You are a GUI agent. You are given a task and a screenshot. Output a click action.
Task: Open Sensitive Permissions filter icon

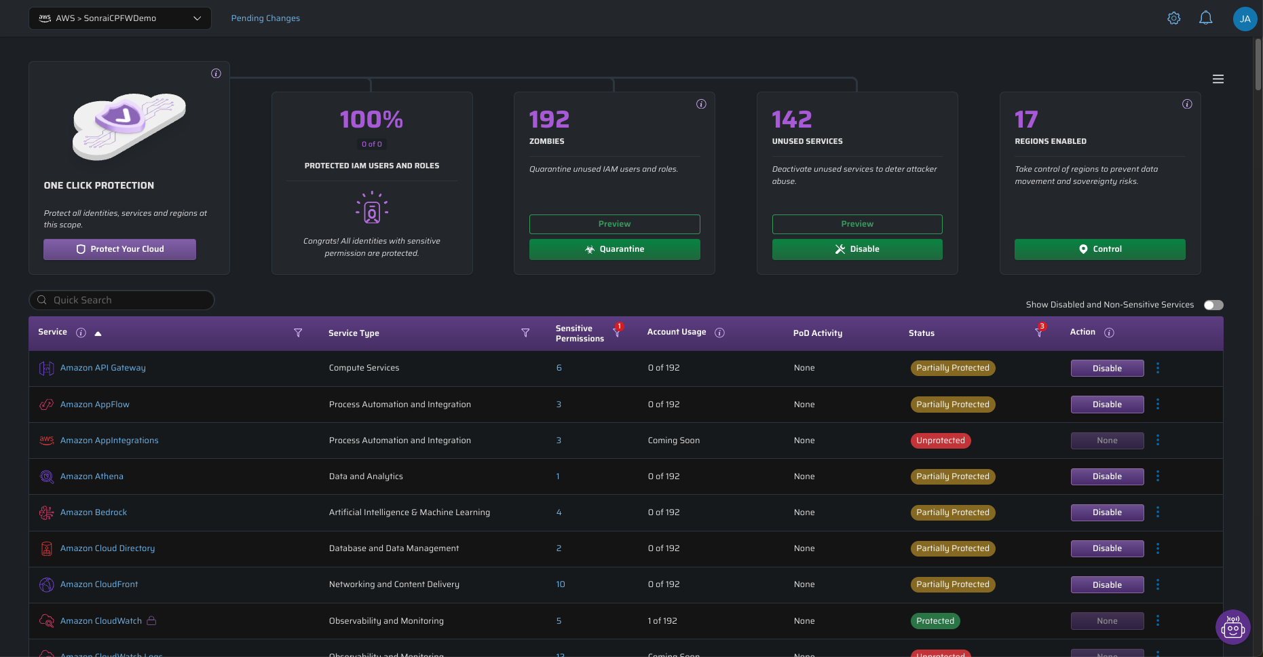tap(617, 332)
